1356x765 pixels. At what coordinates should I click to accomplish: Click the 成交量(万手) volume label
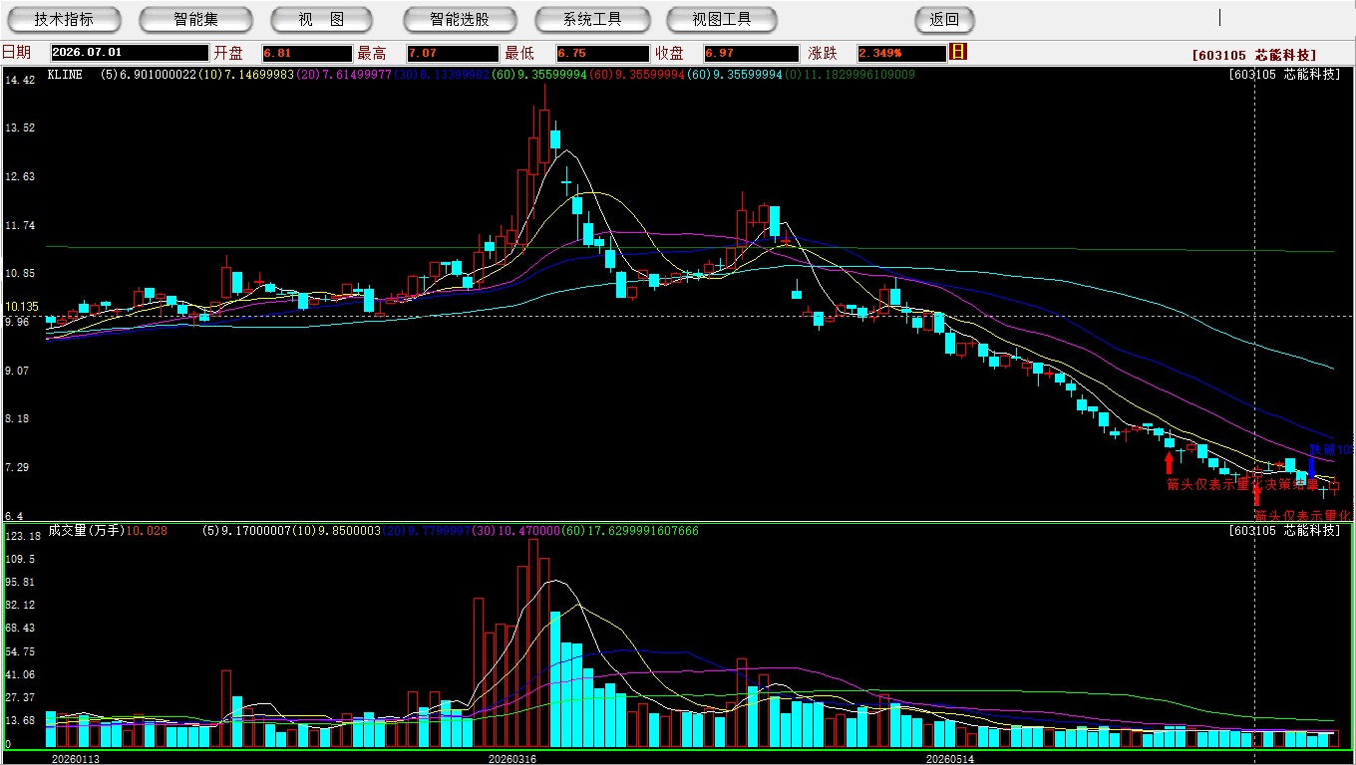point(85,531)
